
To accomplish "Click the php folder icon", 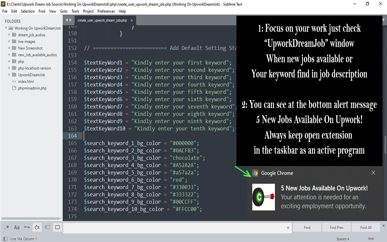I will click(14, 61).
